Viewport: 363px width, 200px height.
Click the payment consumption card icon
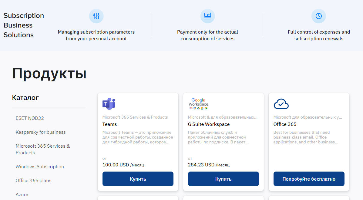[208, 16]
